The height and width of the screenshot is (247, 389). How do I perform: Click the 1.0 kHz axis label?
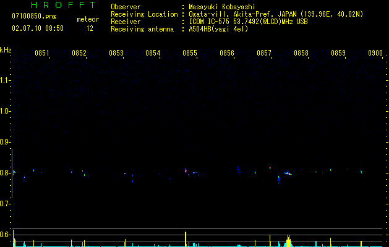pyautogui.click(x=5, y=111)
